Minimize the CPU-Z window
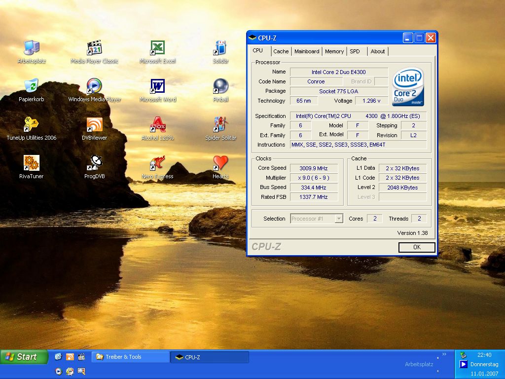The height and width of the screenshot is (379, 505). coord(408,38)
